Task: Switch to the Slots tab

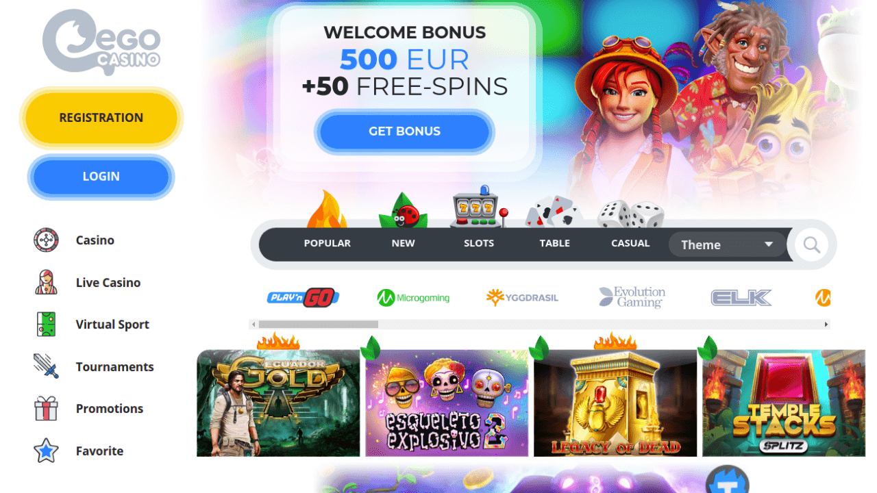Action: pos(479,243)
